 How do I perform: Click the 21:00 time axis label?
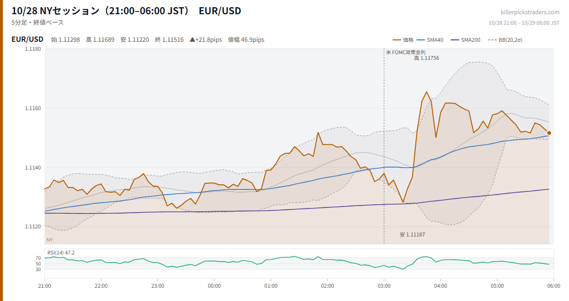[45, 286]
